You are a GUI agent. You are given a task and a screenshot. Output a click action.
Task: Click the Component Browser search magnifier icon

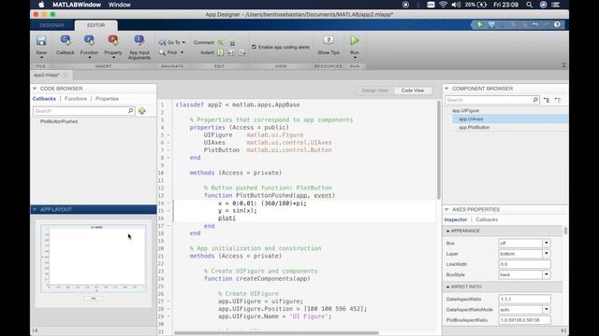click(x=535, y=100)
